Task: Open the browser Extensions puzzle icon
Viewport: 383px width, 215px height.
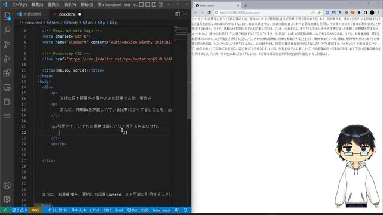Action: pyautogui.click(x=359, y=13)
